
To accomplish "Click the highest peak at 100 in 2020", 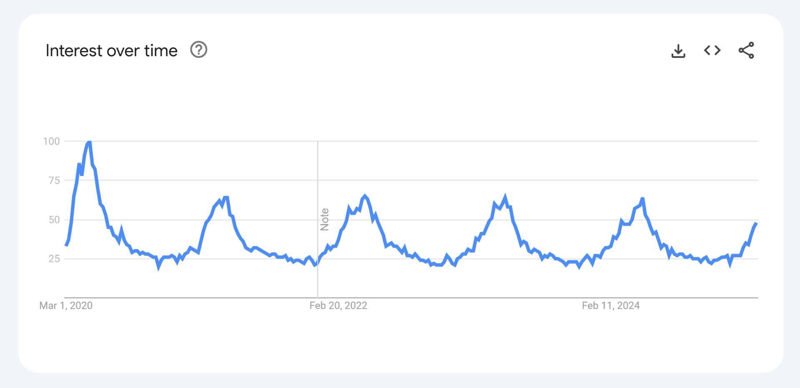I will pyautogui.click(x=89, y=142).
